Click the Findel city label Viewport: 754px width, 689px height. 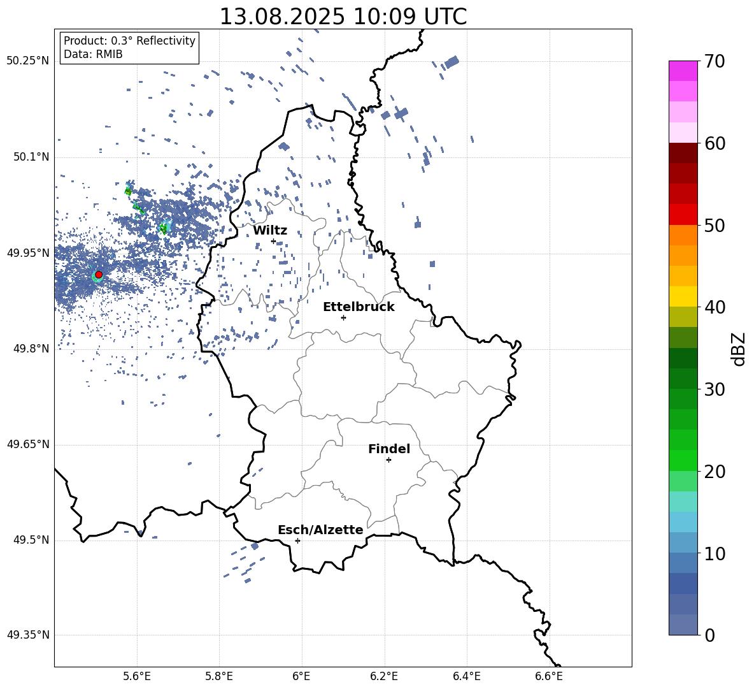pyautogui.click(x=389, y=449)
